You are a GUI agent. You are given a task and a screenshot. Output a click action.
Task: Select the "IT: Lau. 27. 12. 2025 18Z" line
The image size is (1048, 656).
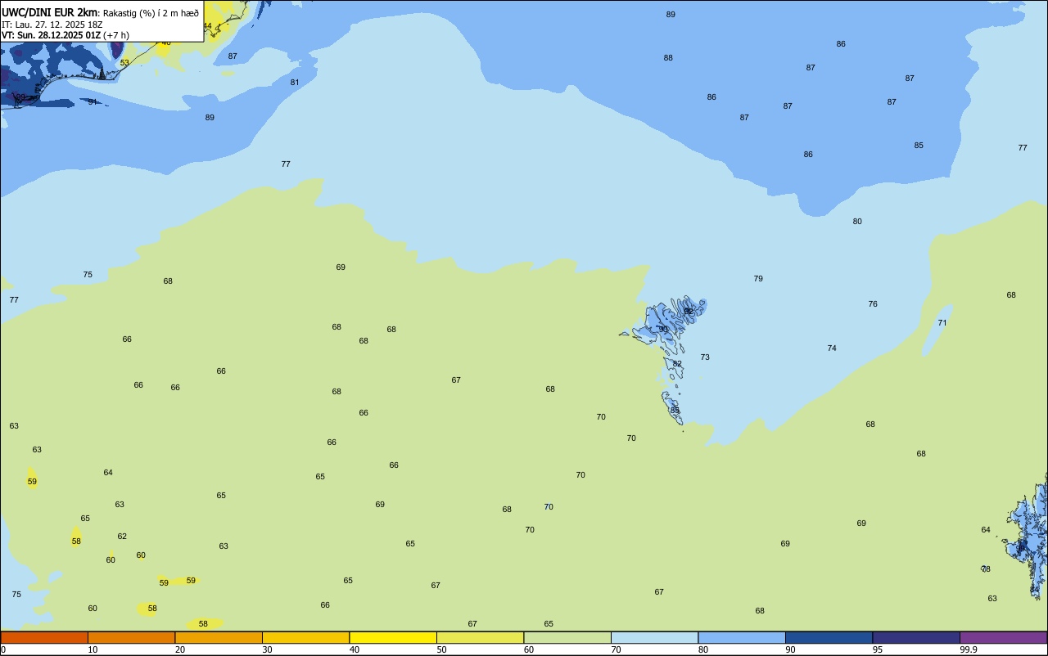click(x=52, y=25)
